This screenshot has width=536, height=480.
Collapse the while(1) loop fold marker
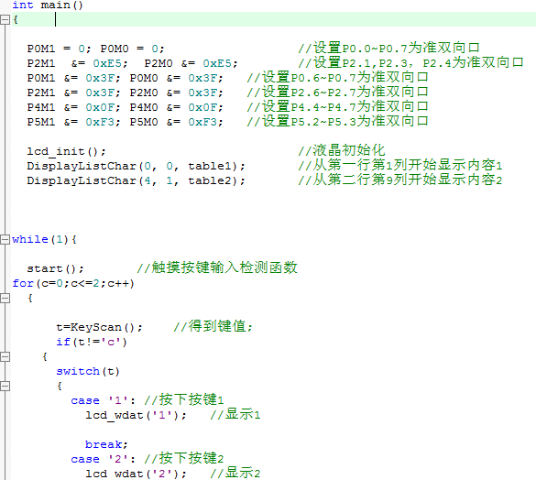(5, 239)
